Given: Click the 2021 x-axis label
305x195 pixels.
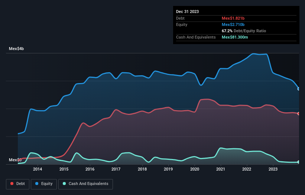Looking at the screenshot, I should point(221,169).
